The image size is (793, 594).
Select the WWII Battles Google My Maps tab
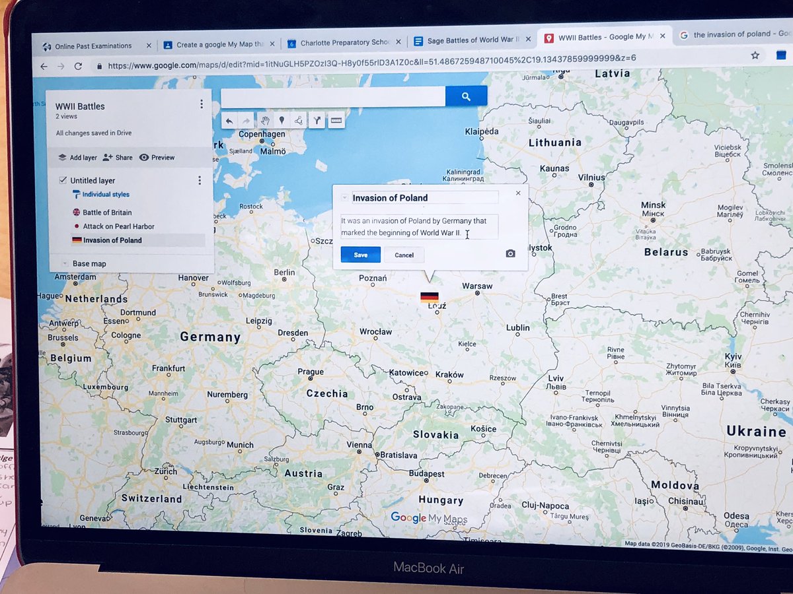[x=604, y=37]
